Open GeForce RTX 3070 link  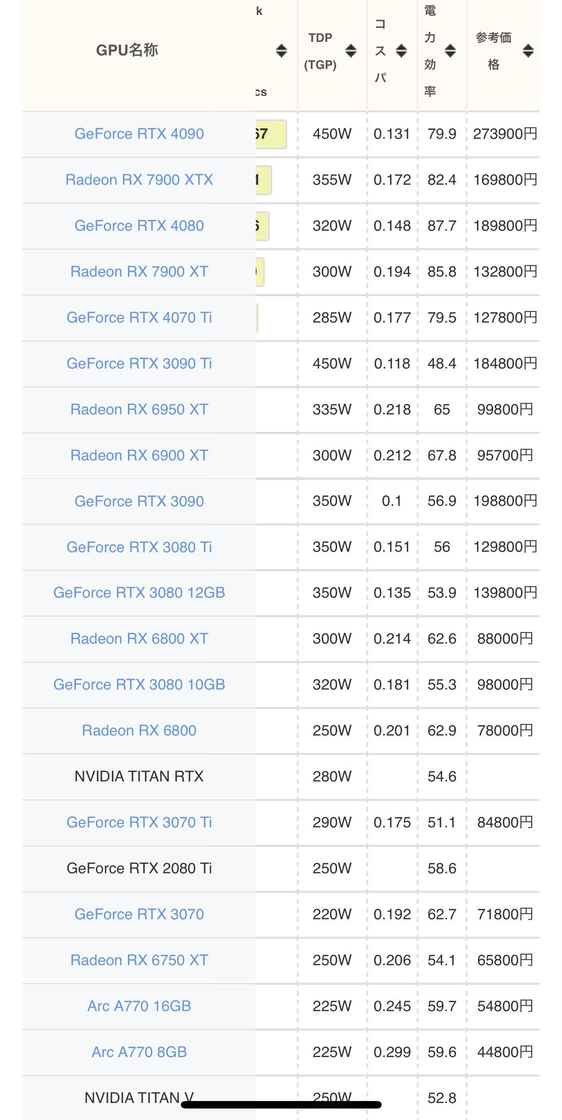pyautogui.click(x=139, y=914)
